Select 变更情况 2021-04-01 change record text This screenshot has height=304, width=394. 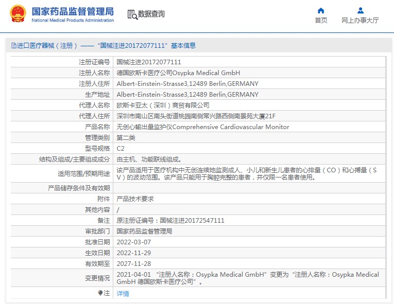pos(248,278)
